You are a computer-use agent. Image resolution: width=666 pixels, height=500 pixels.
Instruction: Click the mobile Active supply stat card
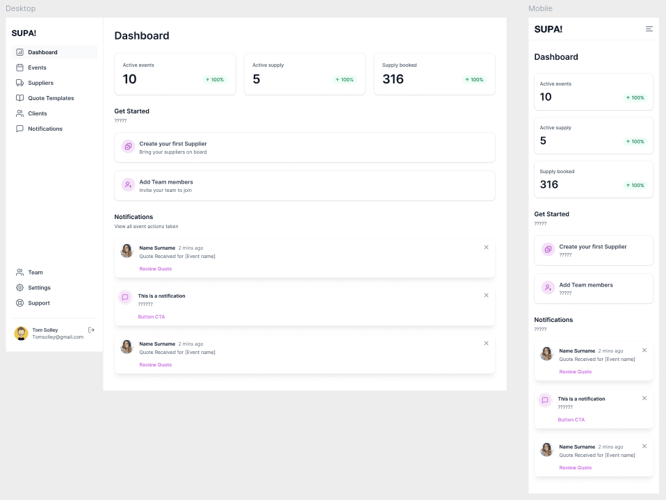click(594, 136)
